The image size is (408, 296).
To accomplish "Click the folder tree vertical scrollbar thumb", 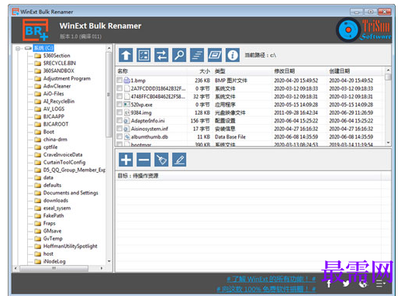I will pyautogui.click(x=109, y=95).
